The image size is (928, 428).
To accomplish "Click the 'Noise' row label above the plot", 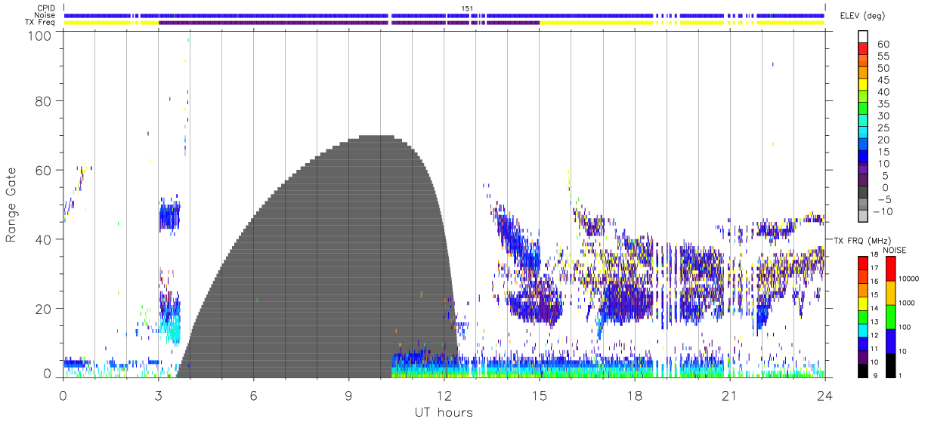I will coord(46,15).
